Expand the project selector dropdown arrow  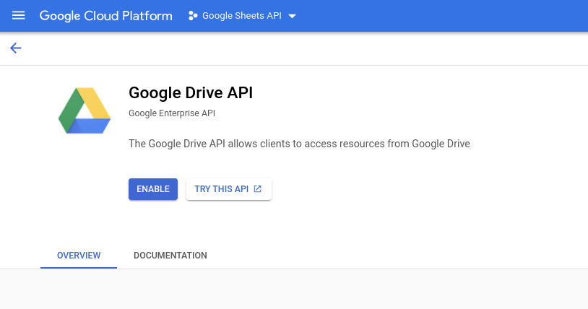coord(292,16)
